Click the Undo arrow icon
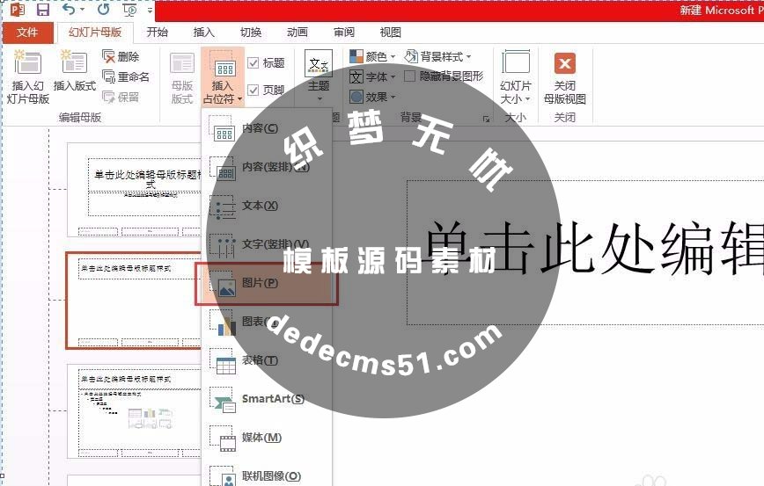Viewport: 764px width, 486px height. click(x=69, y=10)
